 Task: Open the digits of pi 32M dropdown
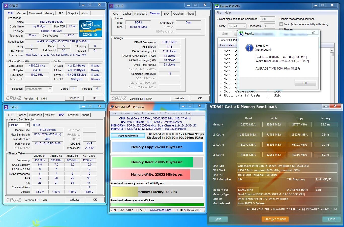tap(267, 19)
